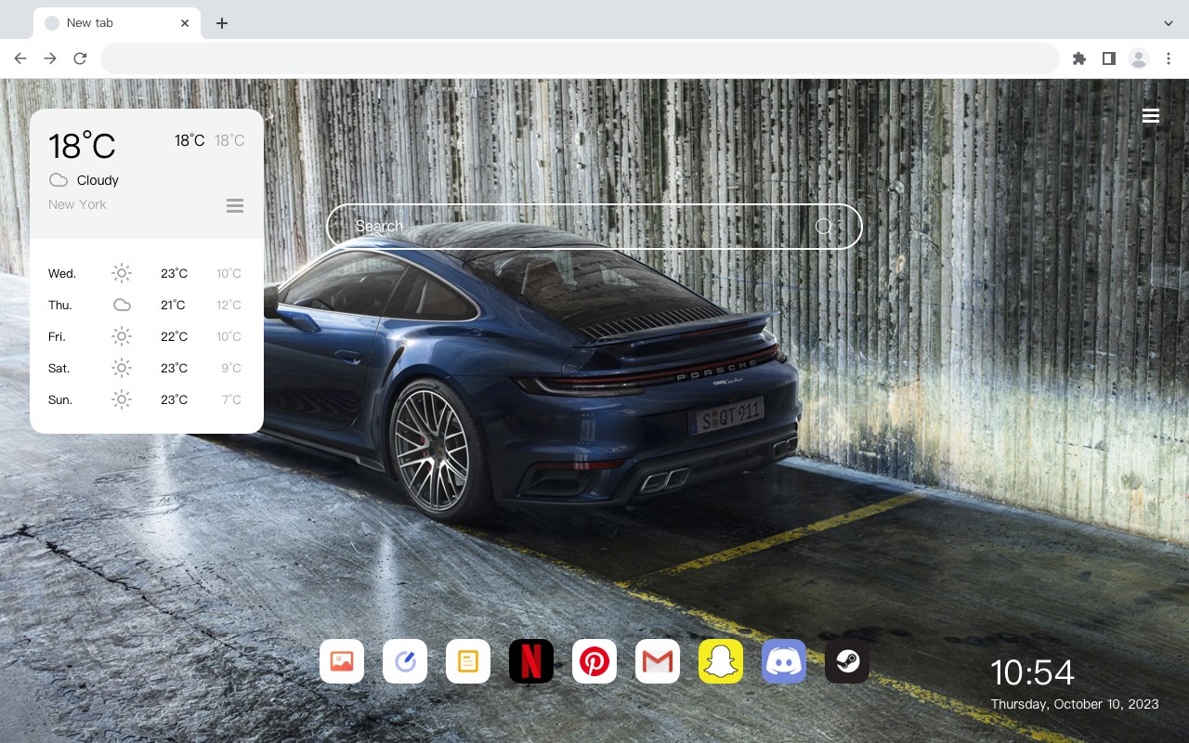Viewport: 1189px width, 743px height.
Task: Open the yellow notes shortcut icon
Action: click(x=468, y=661)
